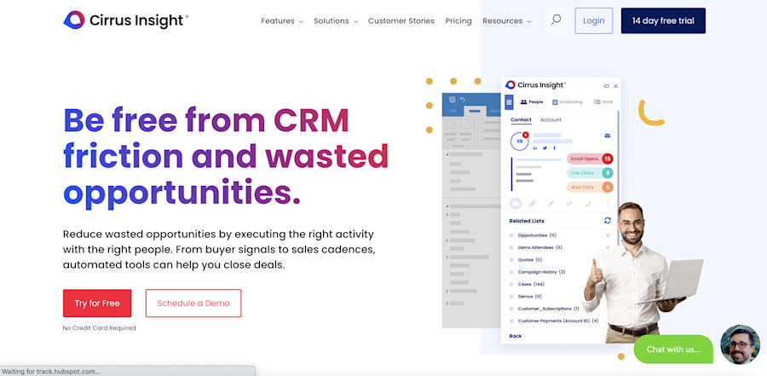Switch to the Scheduling tab
The image size is (767, 376).
tap(568, 101)
